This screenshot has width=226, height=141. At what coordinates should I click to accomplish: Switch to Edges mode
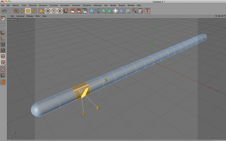(x=3, y=50)
